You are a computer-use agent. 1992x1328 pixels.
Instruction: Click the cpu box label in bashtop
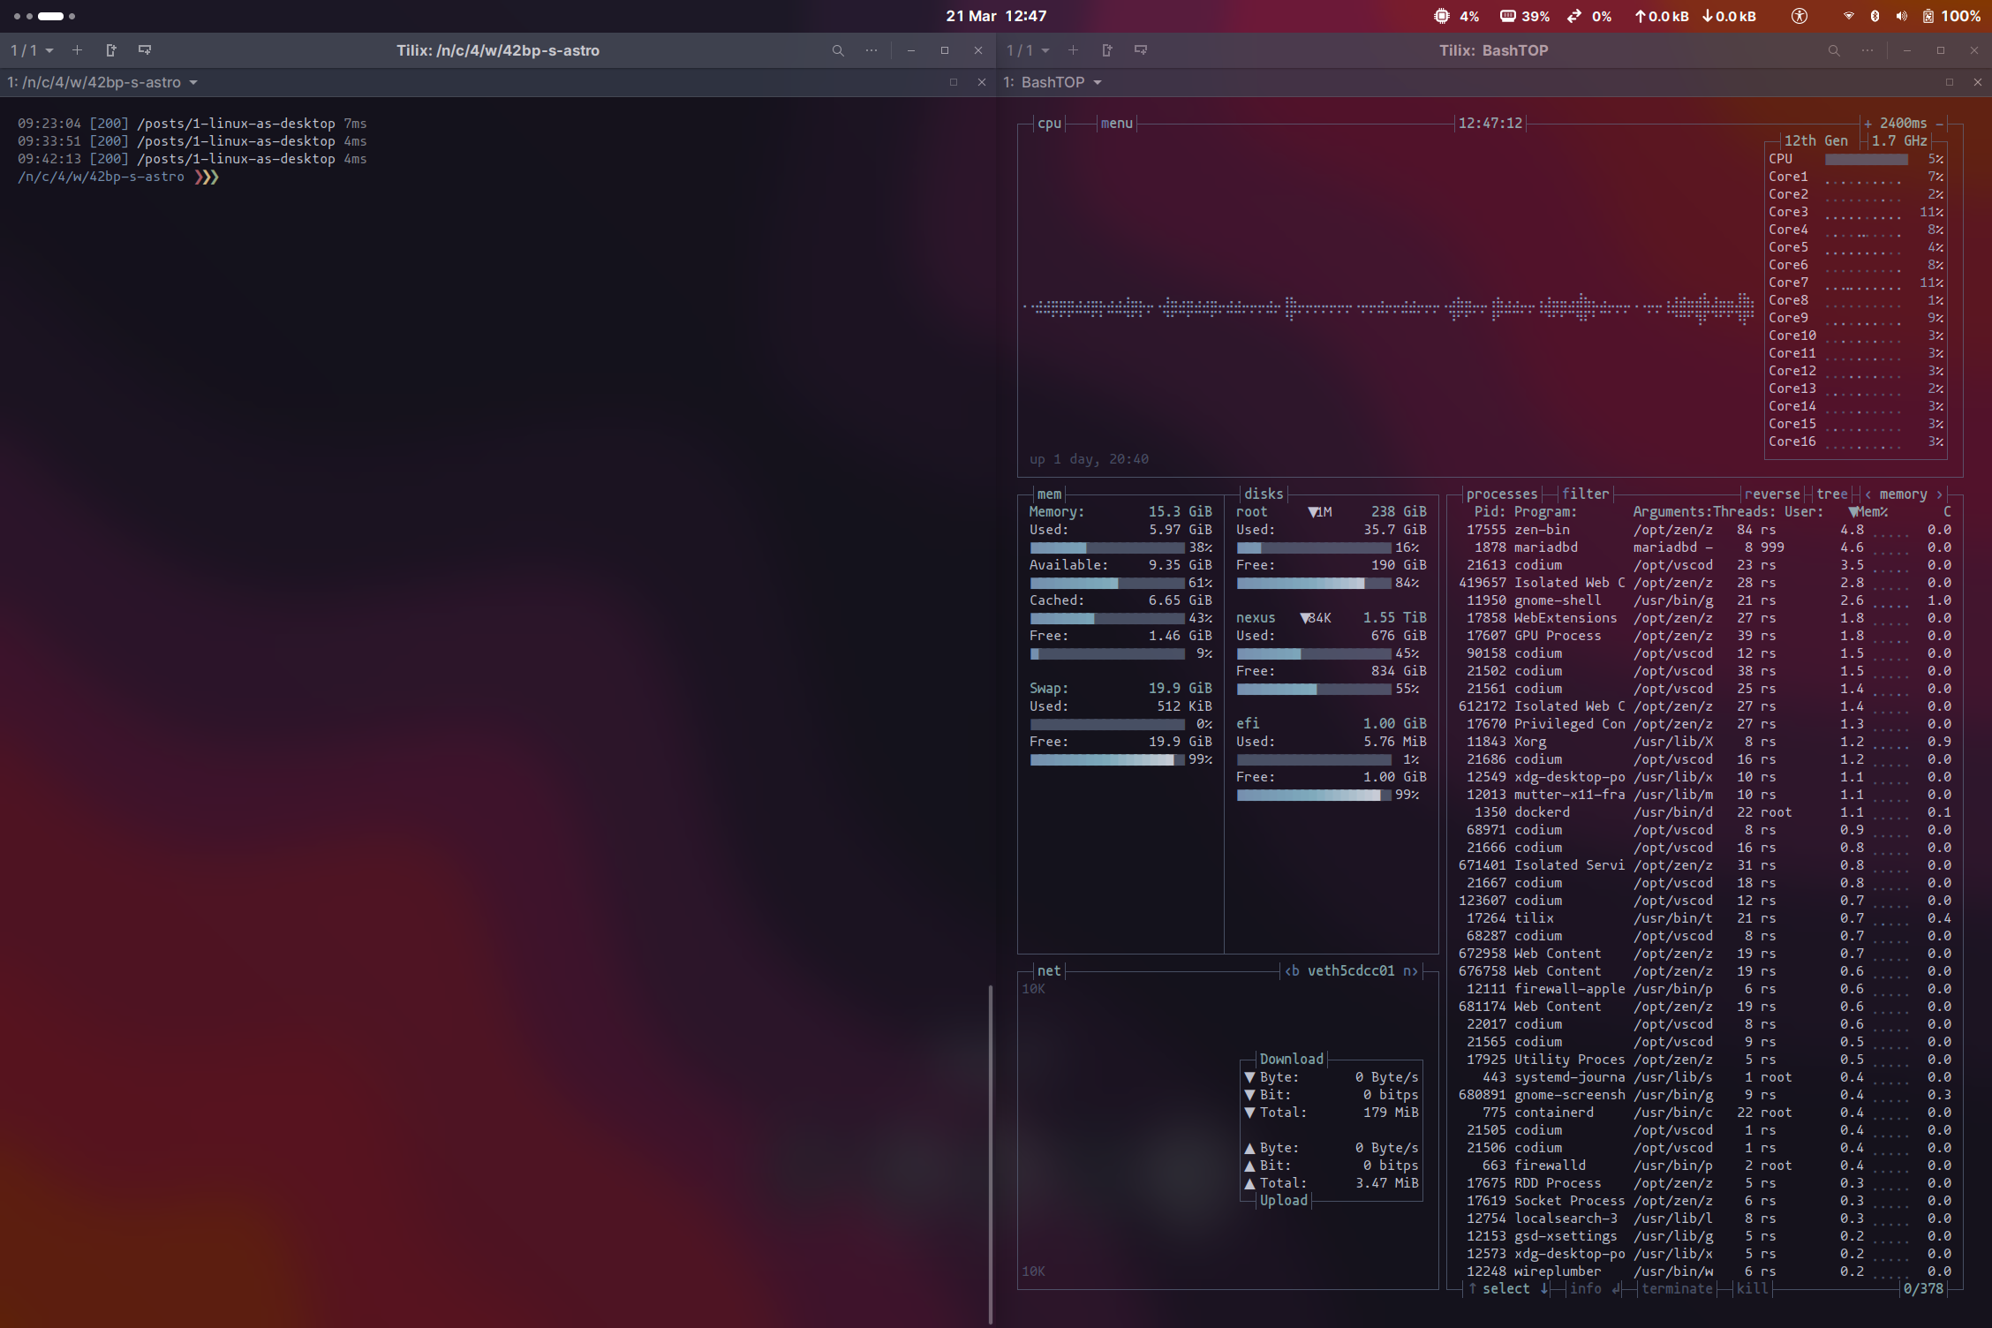(1049, 124)
